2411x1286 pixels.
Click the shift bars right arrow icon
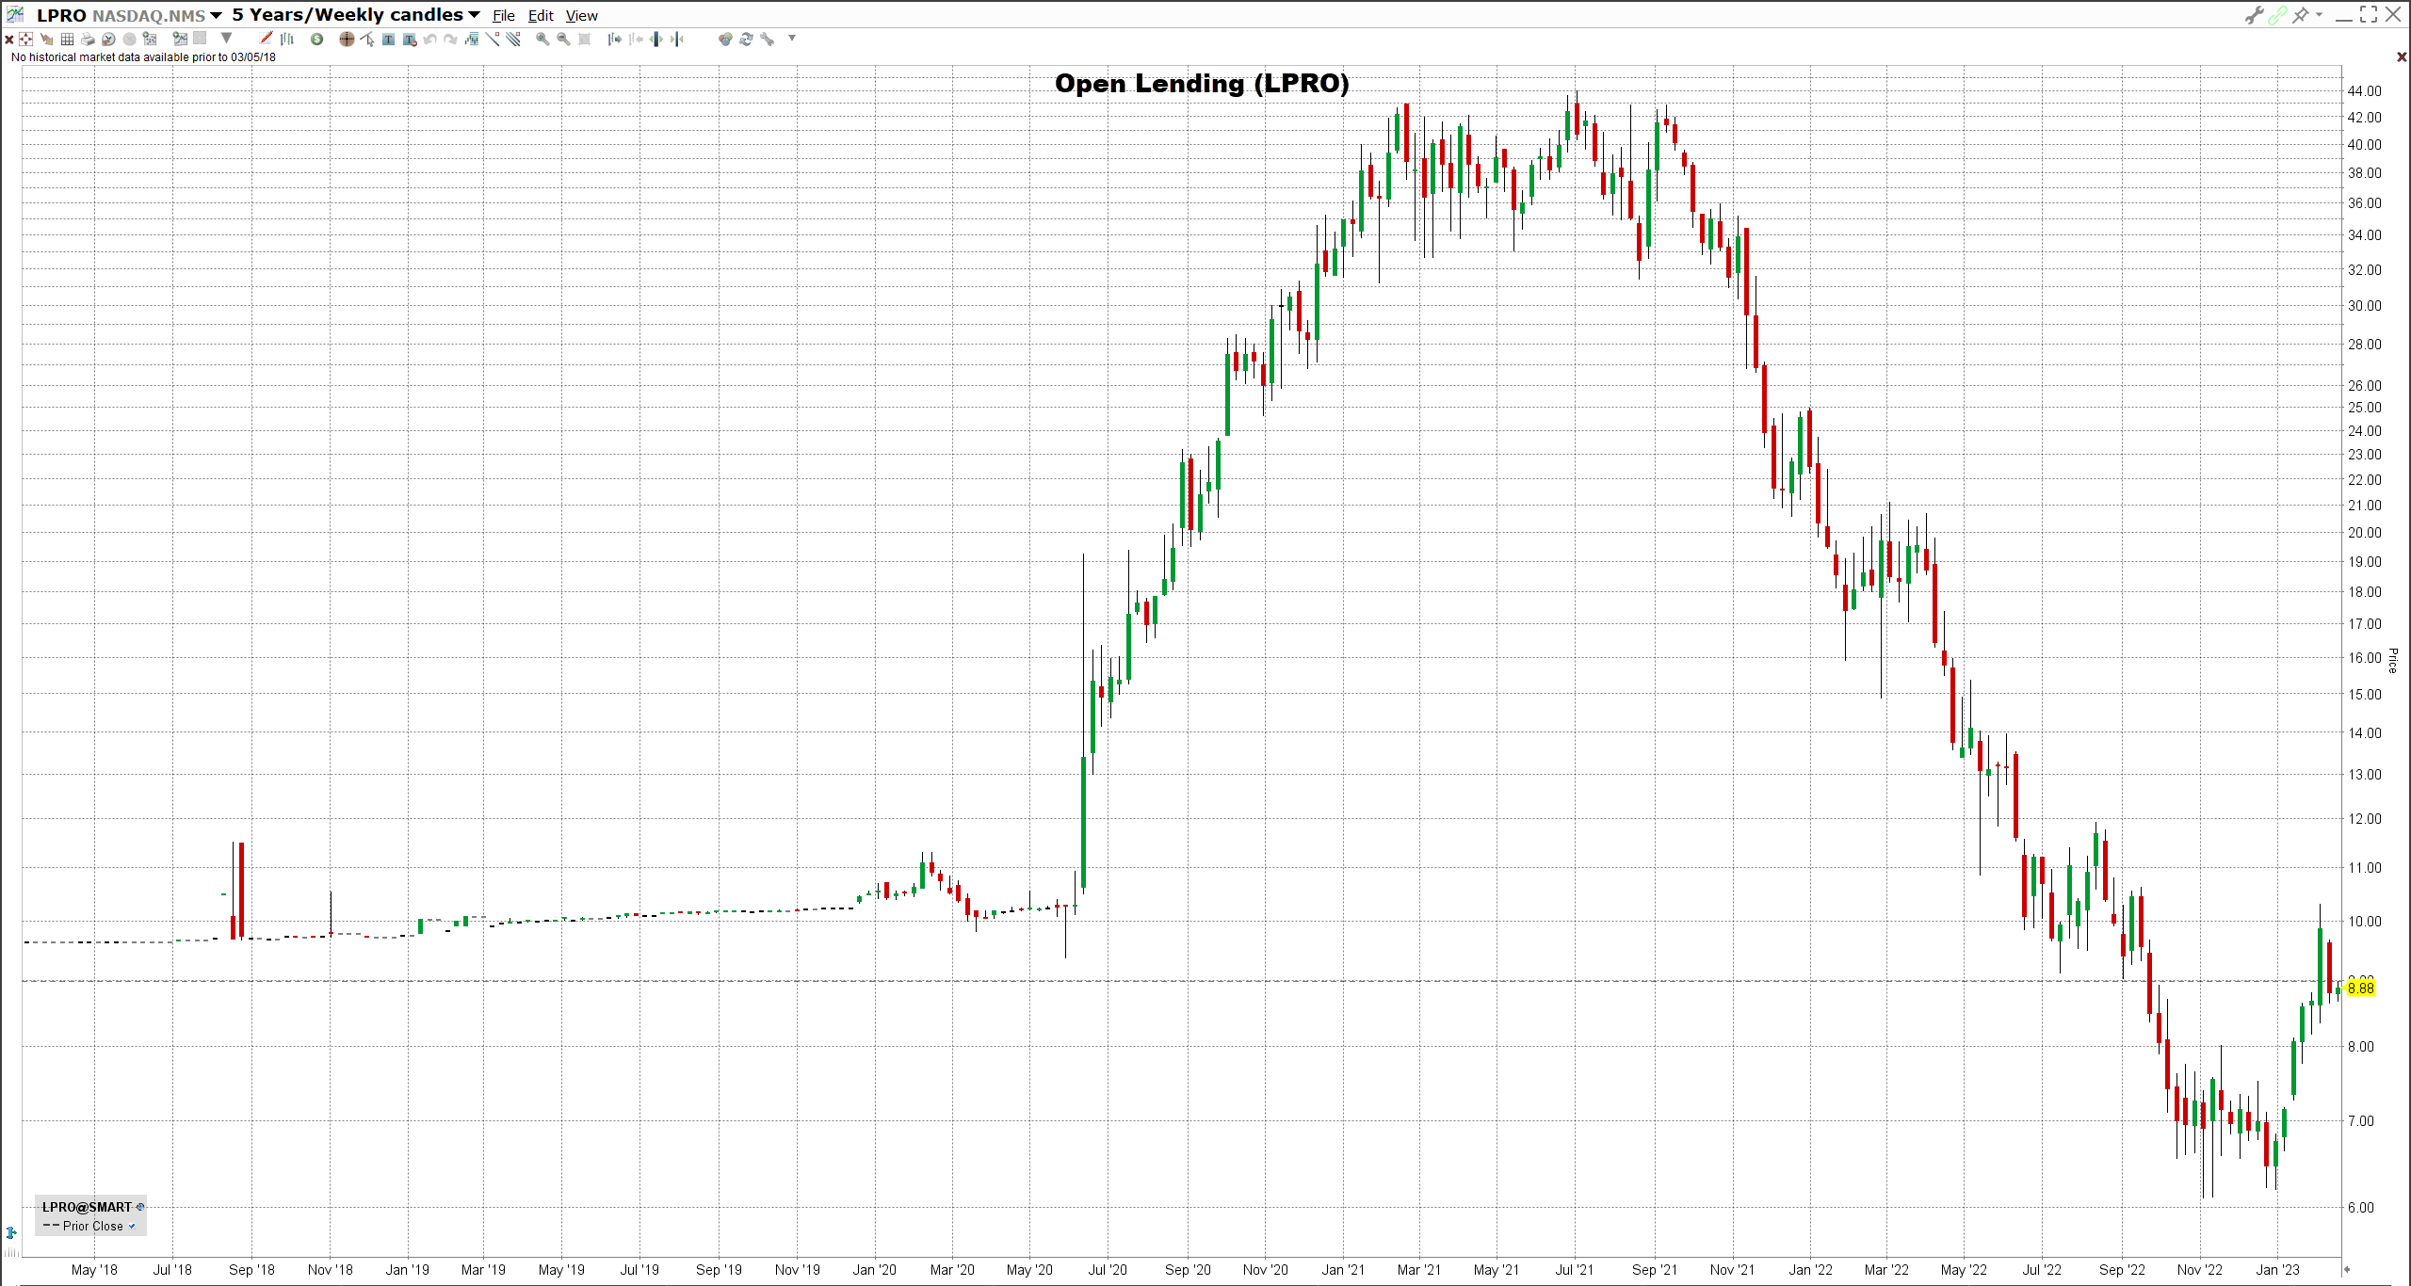(614, 40)
